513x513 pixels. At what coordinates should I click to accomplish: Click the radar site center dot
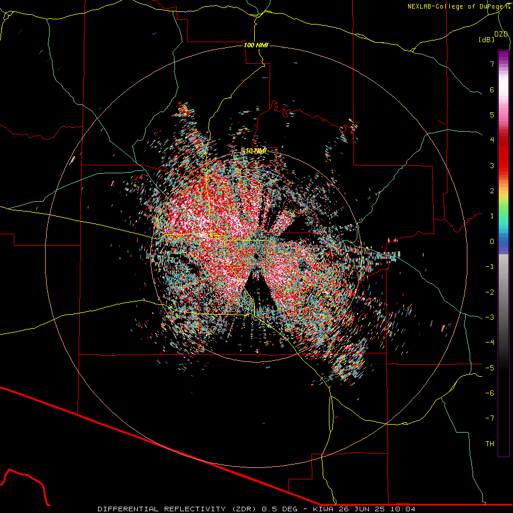tap(256, 255)
